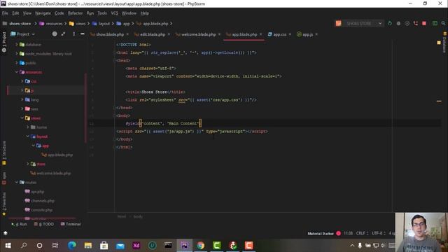Select app.blade.php in project tree
The image size is (448, 252).
coord(60,155)
